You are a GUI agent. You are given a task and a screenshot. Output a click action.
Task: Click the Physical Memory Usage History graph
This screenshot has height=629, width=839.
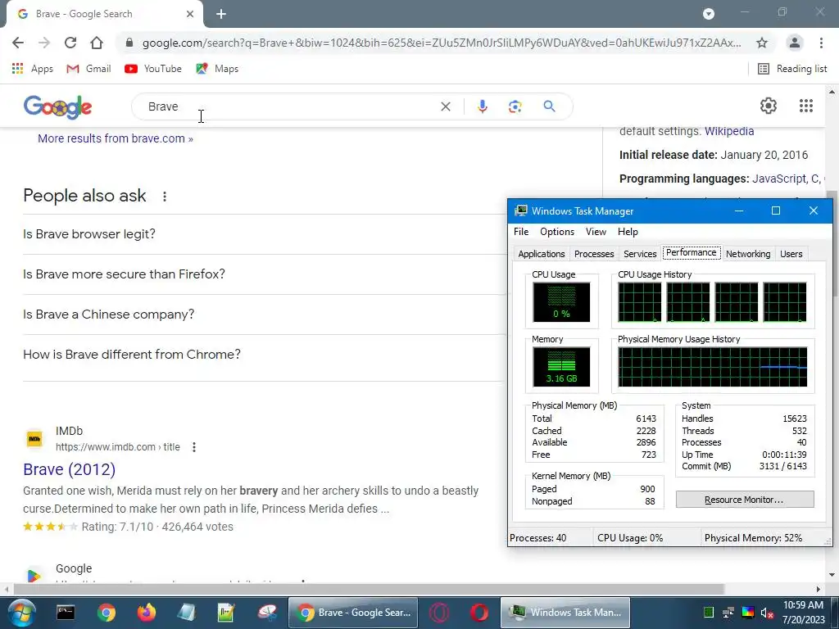coord(712,367)
